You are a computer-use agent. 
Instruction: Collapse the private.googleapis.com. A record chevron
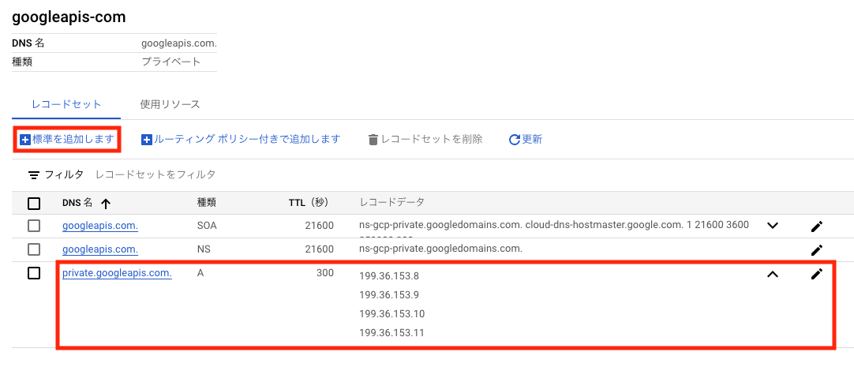click(772, 275)
